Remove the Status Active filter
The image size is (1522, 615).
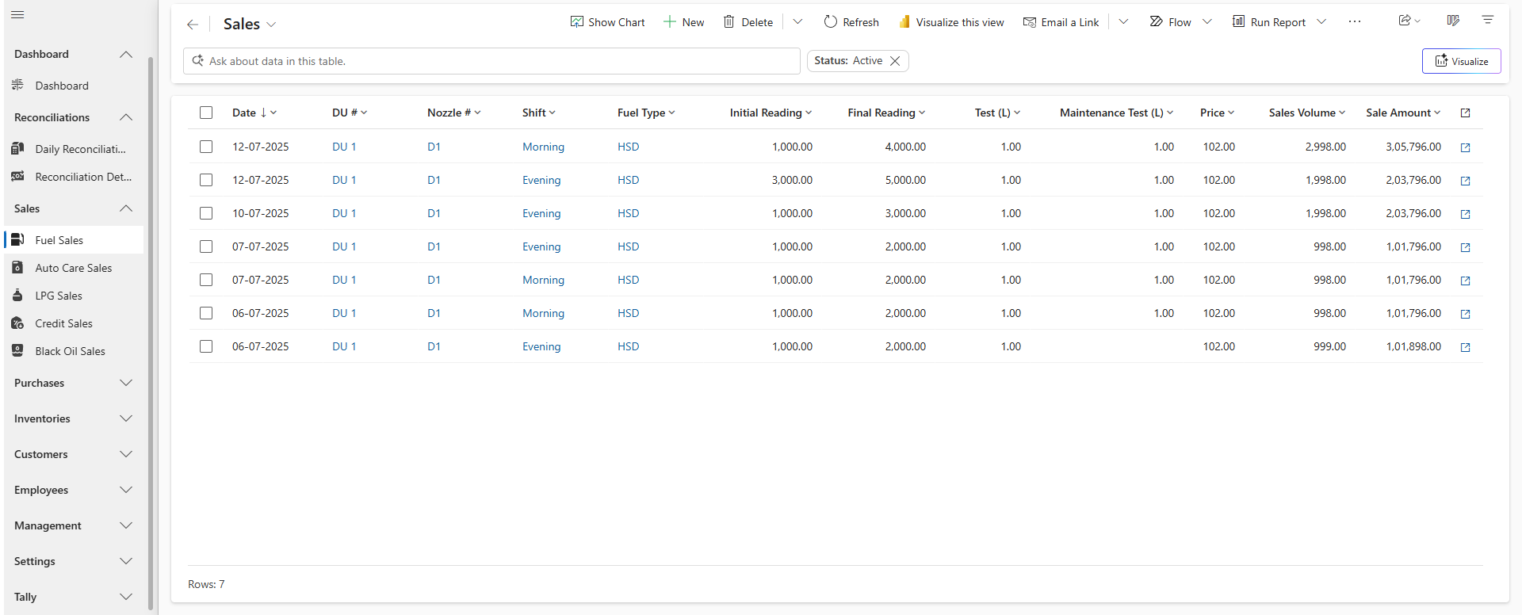(895, 61)
